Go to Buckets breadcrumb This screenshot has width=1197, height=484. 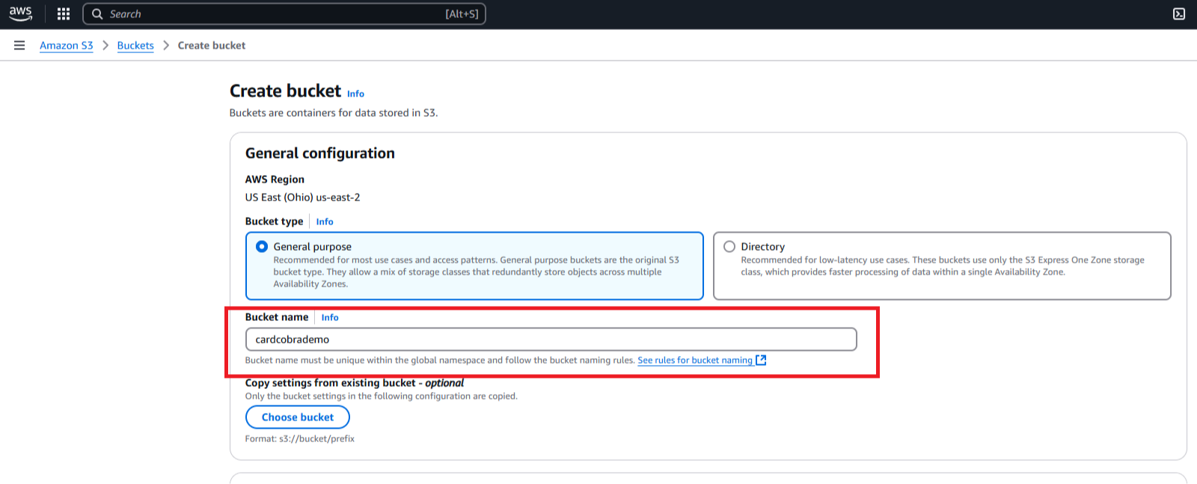pos(135,46)
